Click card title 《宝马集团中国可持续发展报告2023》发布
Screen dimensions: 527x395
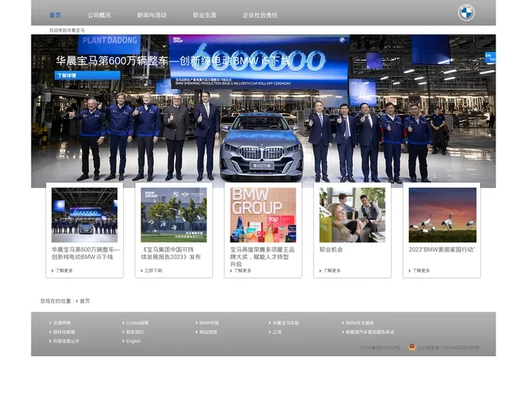pyautogui.click(x=171, y=253)
